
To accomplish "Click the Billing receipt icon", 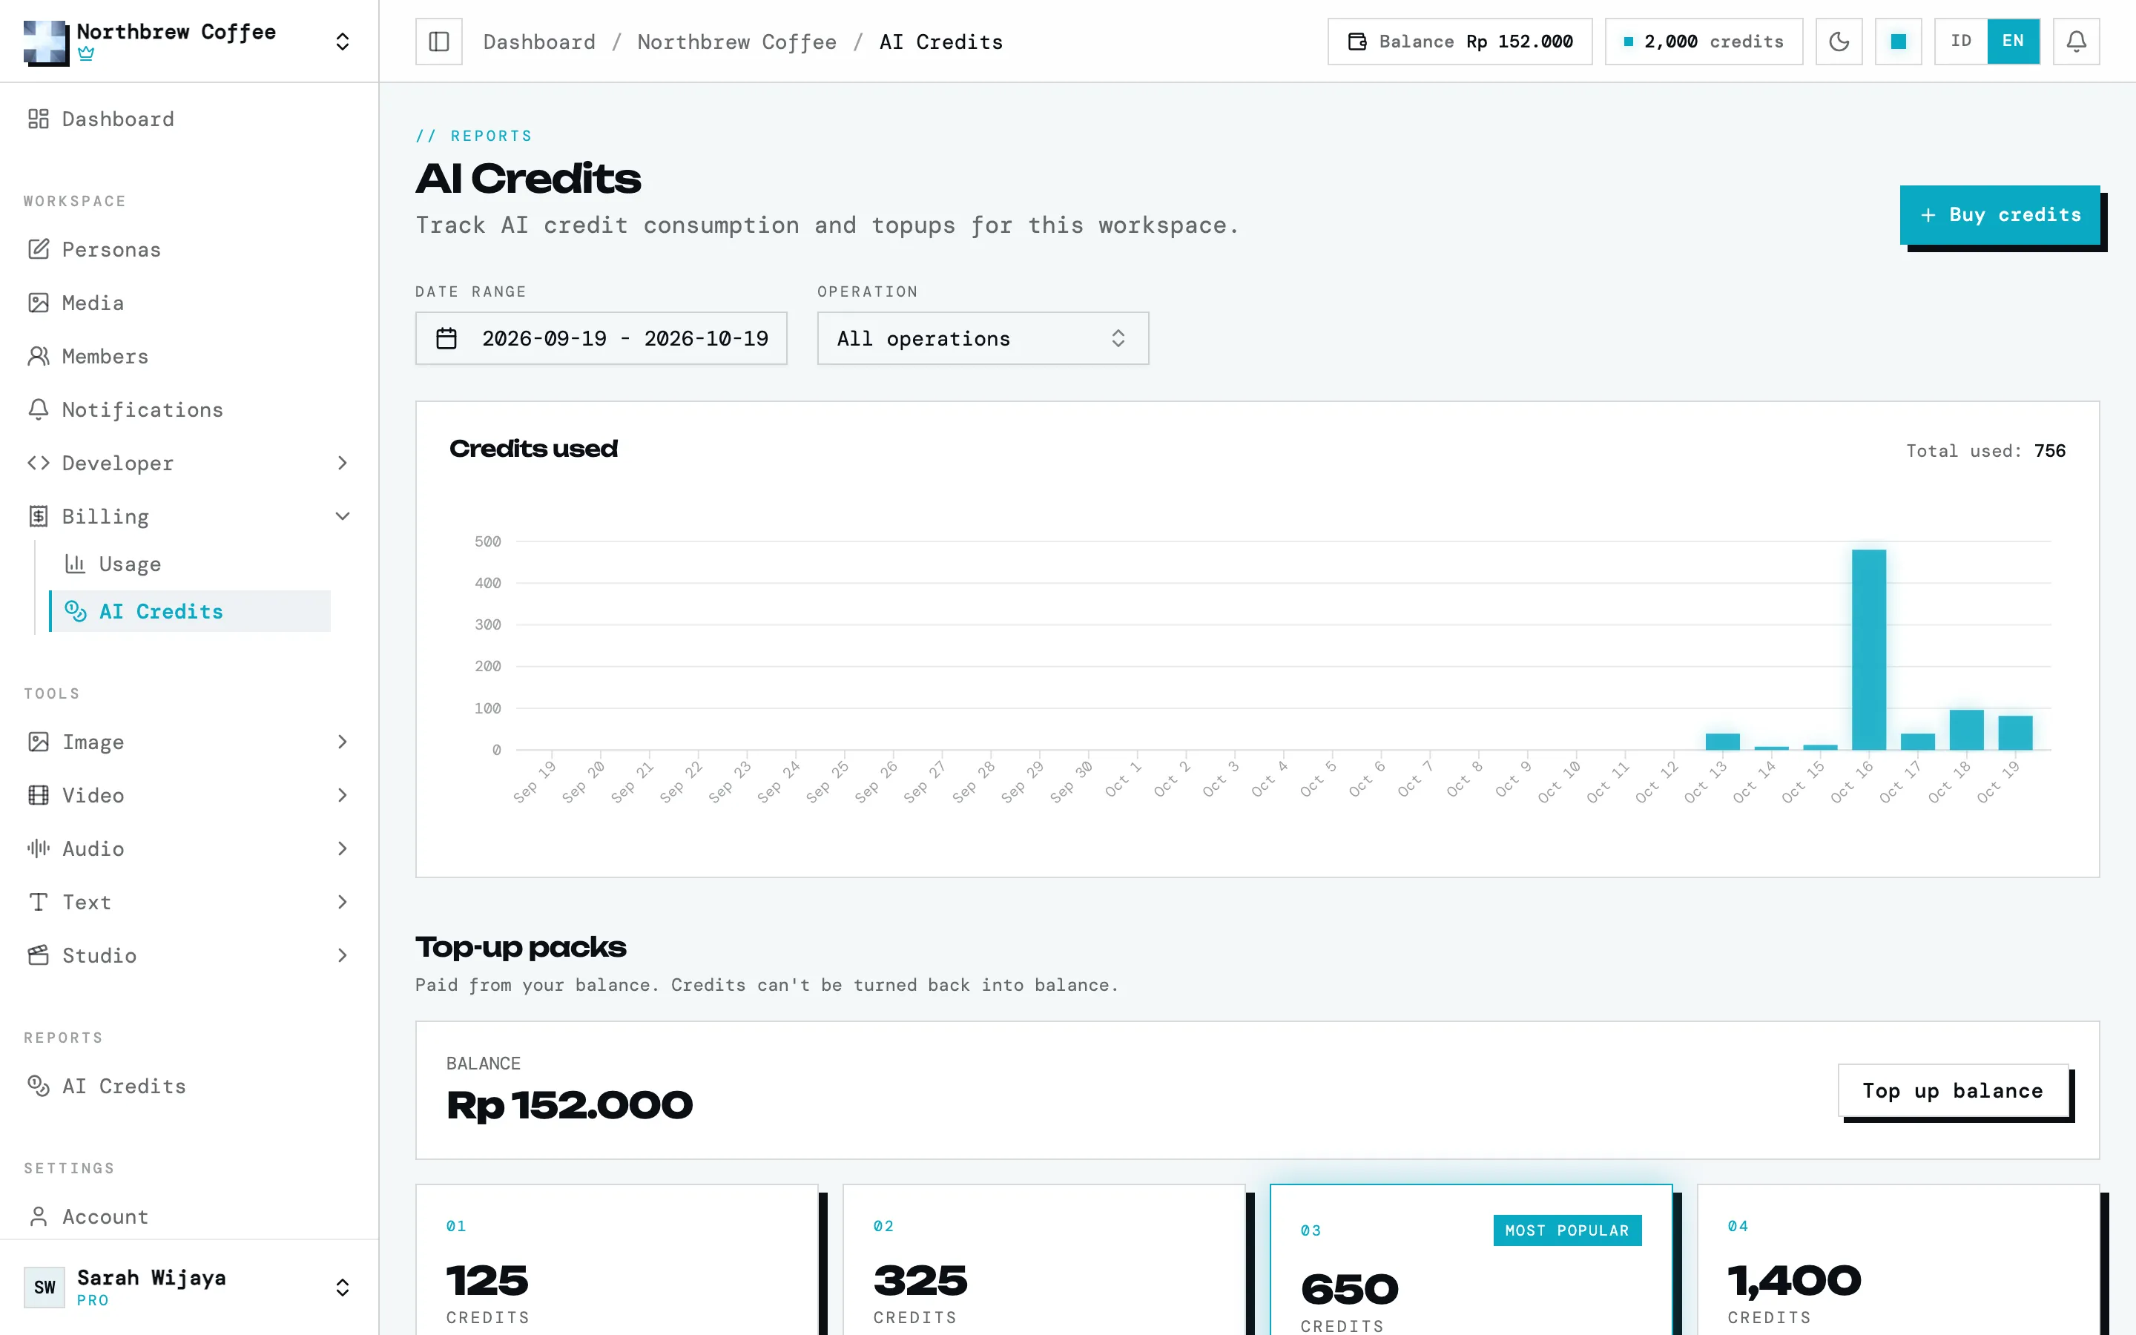I will [x=38, y=516].
